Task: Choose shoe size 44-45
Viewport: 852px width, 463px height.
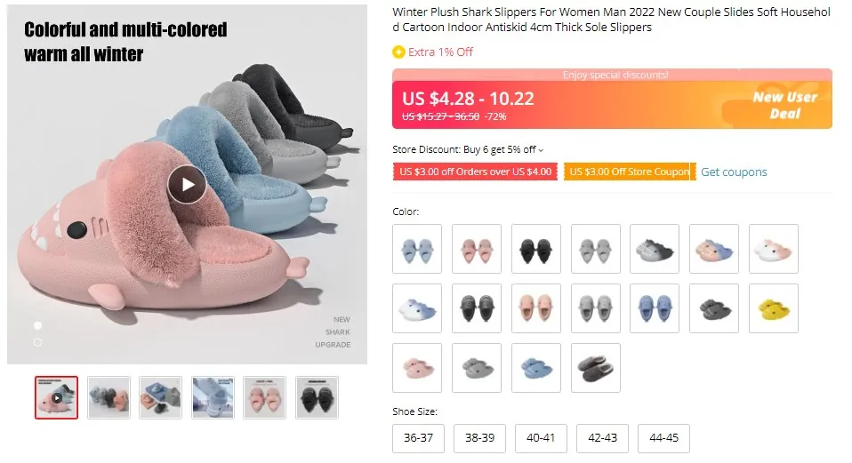Action: pyautogui.click(x=663, y=438)
